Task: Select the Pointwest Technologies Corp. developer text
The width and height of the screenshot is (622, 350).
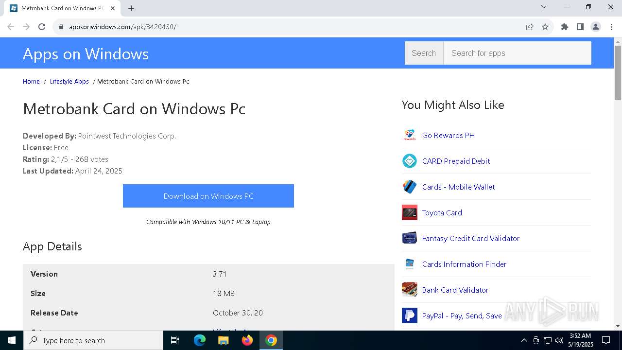Action: tap(127, 136)
